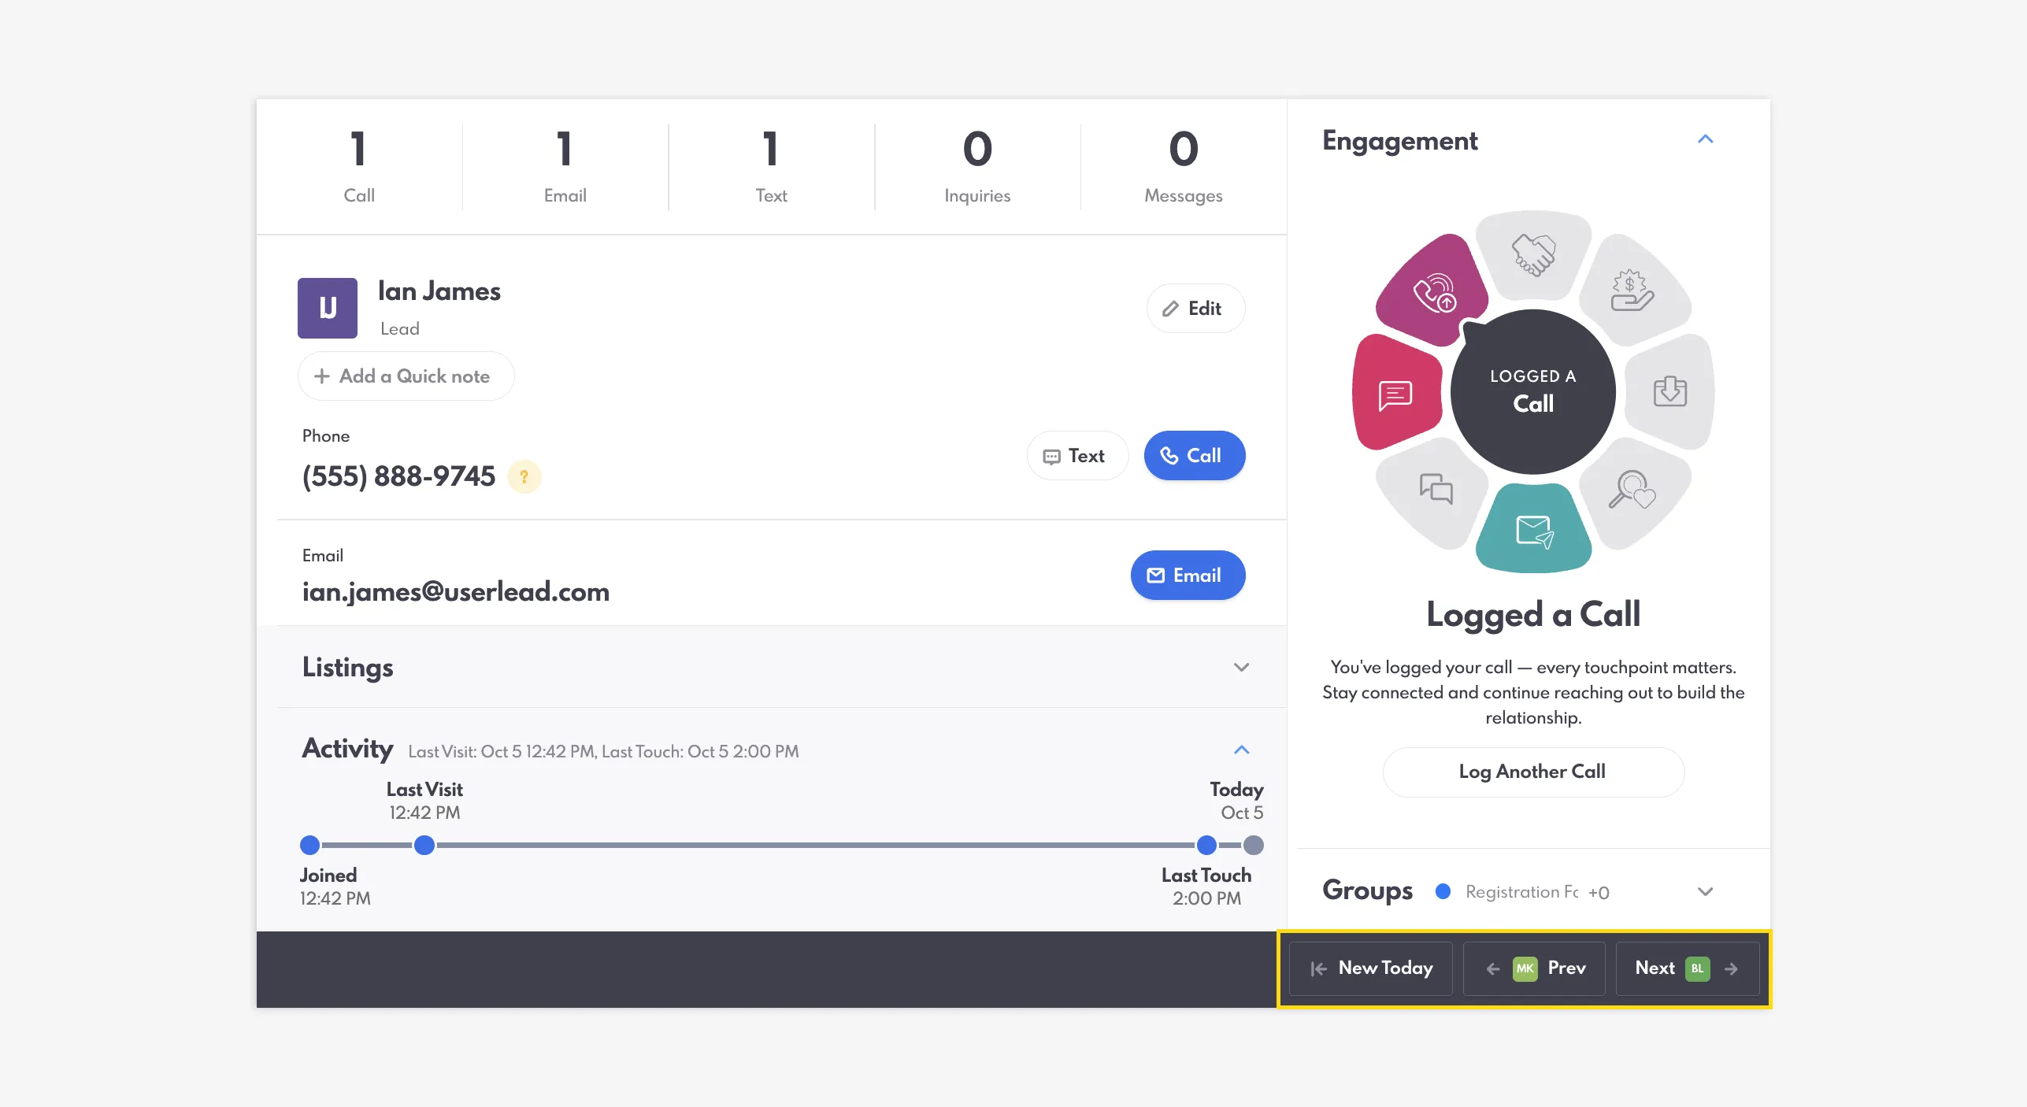This screenshot has height=1107, width=2027.
Task: Click the Lead status label
Action: [x=400, y=329]
